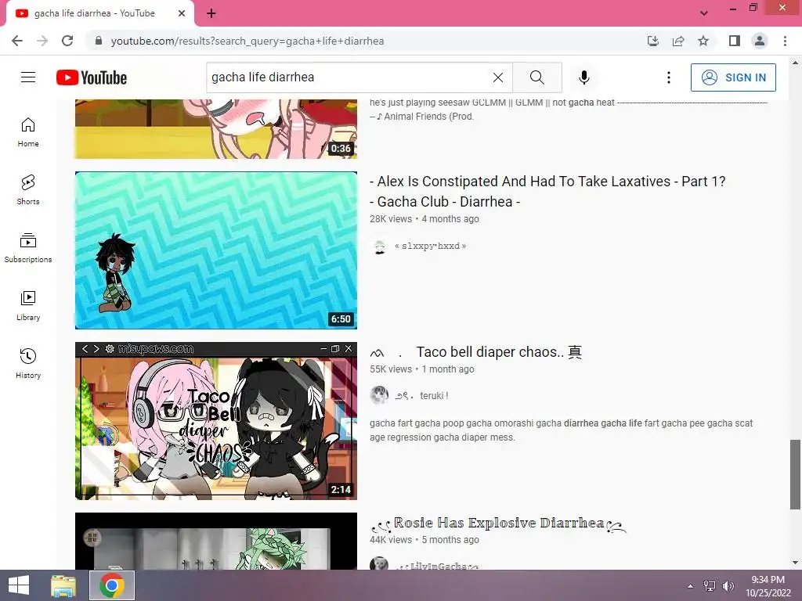Share this page from the address bar
This screenshot has height=601, width=802.
click(678, 41)
